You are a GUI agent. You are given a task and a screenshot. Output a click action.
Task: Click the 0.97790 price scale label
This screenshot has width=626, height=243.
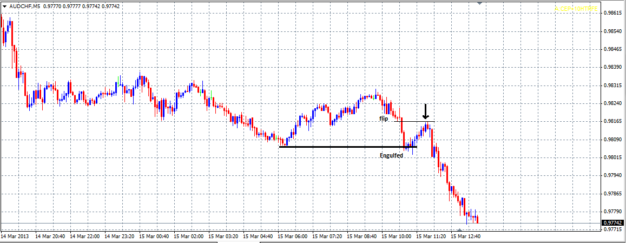tap(611, 212)
